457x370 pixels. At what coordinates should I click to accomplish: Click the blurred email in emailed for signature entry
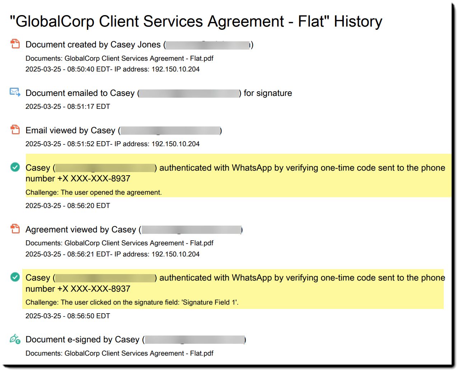[x=189, y=93]
